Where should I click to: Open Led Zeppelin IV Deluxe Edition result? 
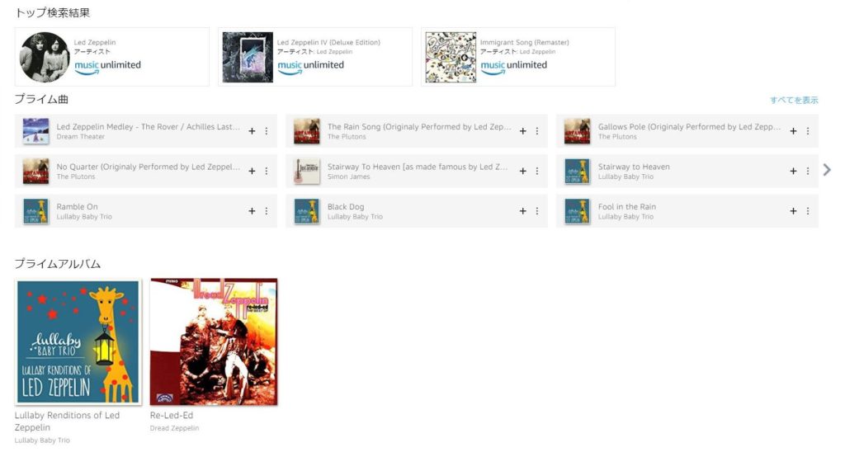point(315,57)
